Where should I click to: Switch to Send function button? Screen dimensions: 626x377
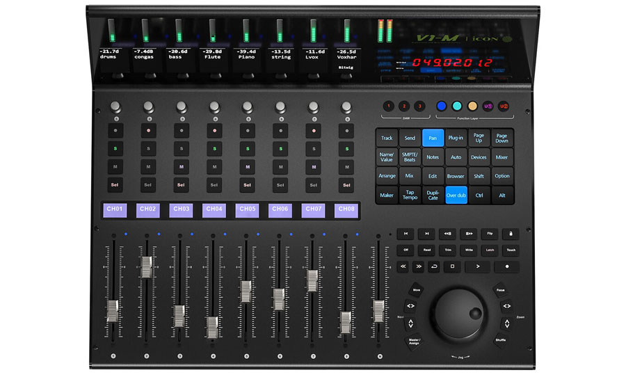pyautogui.click(x=410, y=138)
